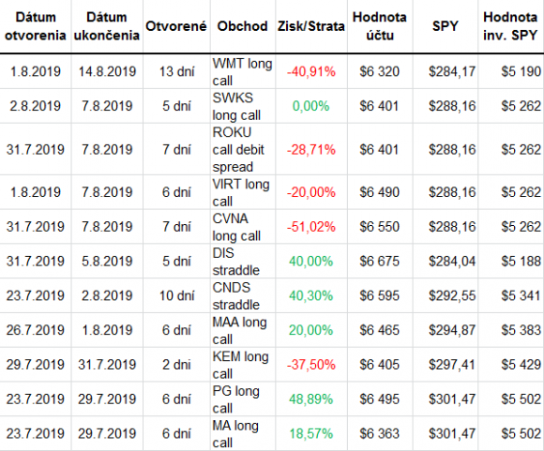
Task: Select the 'WMT long call' trade cell
Action: pyautogui.click(x=242, y=72)
